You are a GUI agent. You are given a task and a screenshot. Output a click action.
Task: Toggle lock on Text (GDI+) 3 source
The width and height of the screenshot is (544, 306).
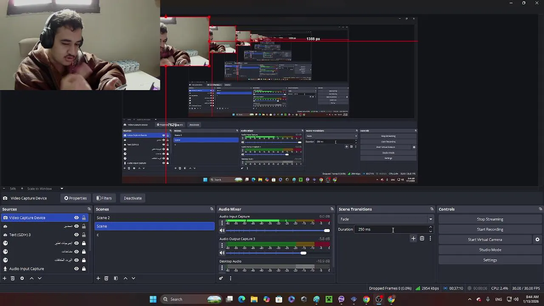point(84,235)
